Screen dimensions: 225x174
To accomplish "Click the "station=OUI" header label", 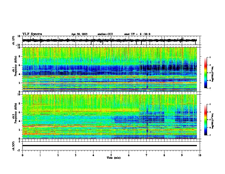I will pos(105,34).
